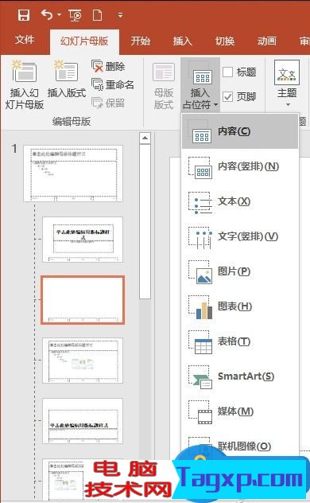
Task: Select the 幻灯片母版 ribbon tab
Action: 84,41
